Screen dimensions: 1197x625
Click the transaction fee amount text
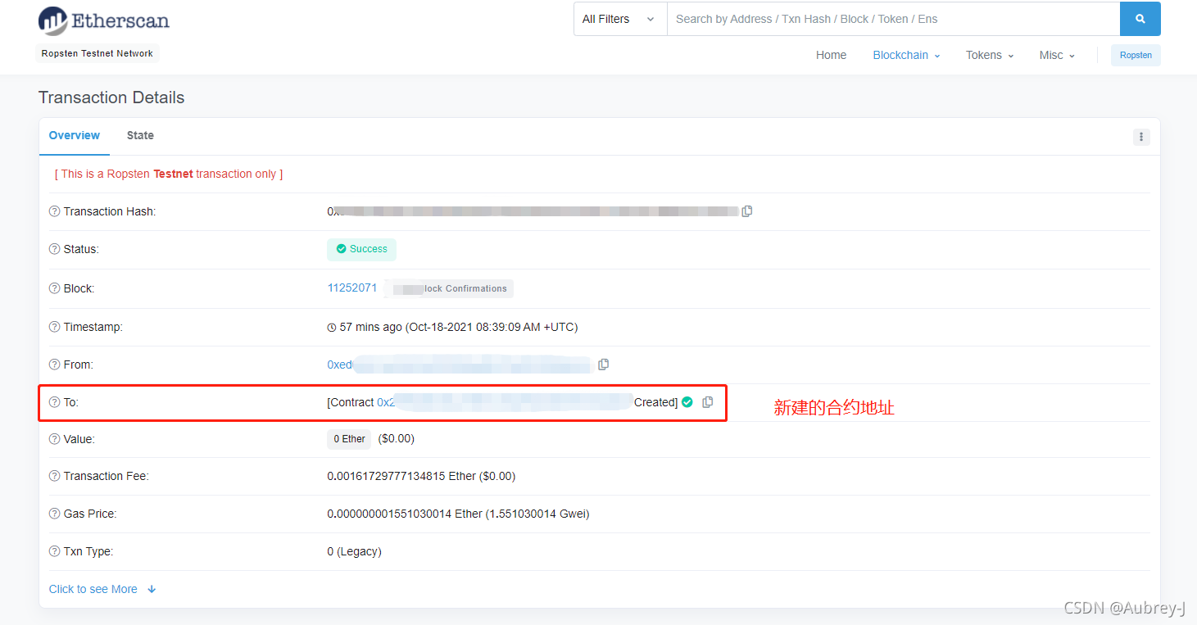point(421,476)
